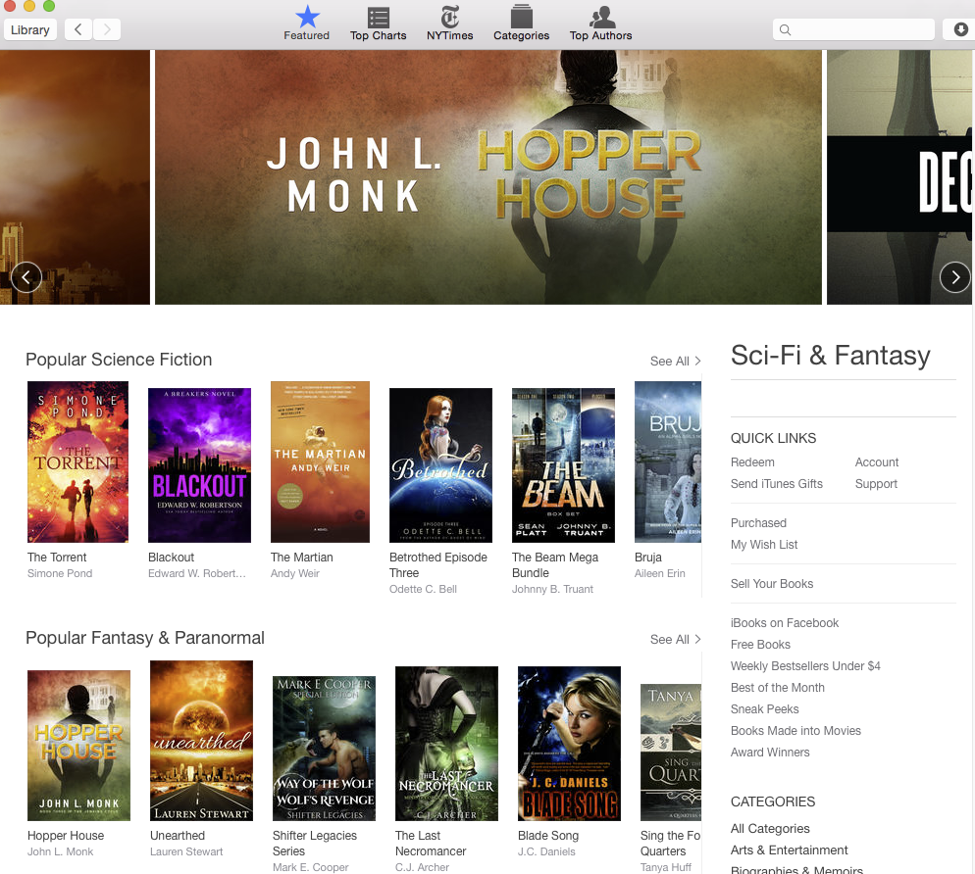Expand See All for Popular Fantasy & Paranormal
This screenshot has height=874, width=975.
675,640
